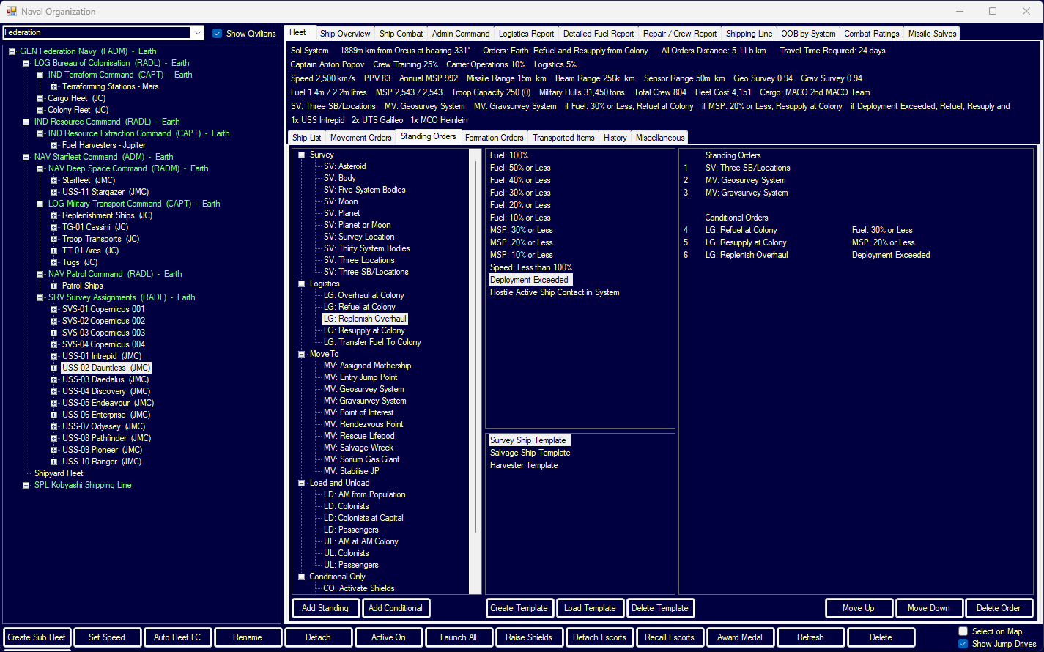Switch to the Movement Orders tab
This screenshot has width=1044, height=652.
click(x=360, y=138)
